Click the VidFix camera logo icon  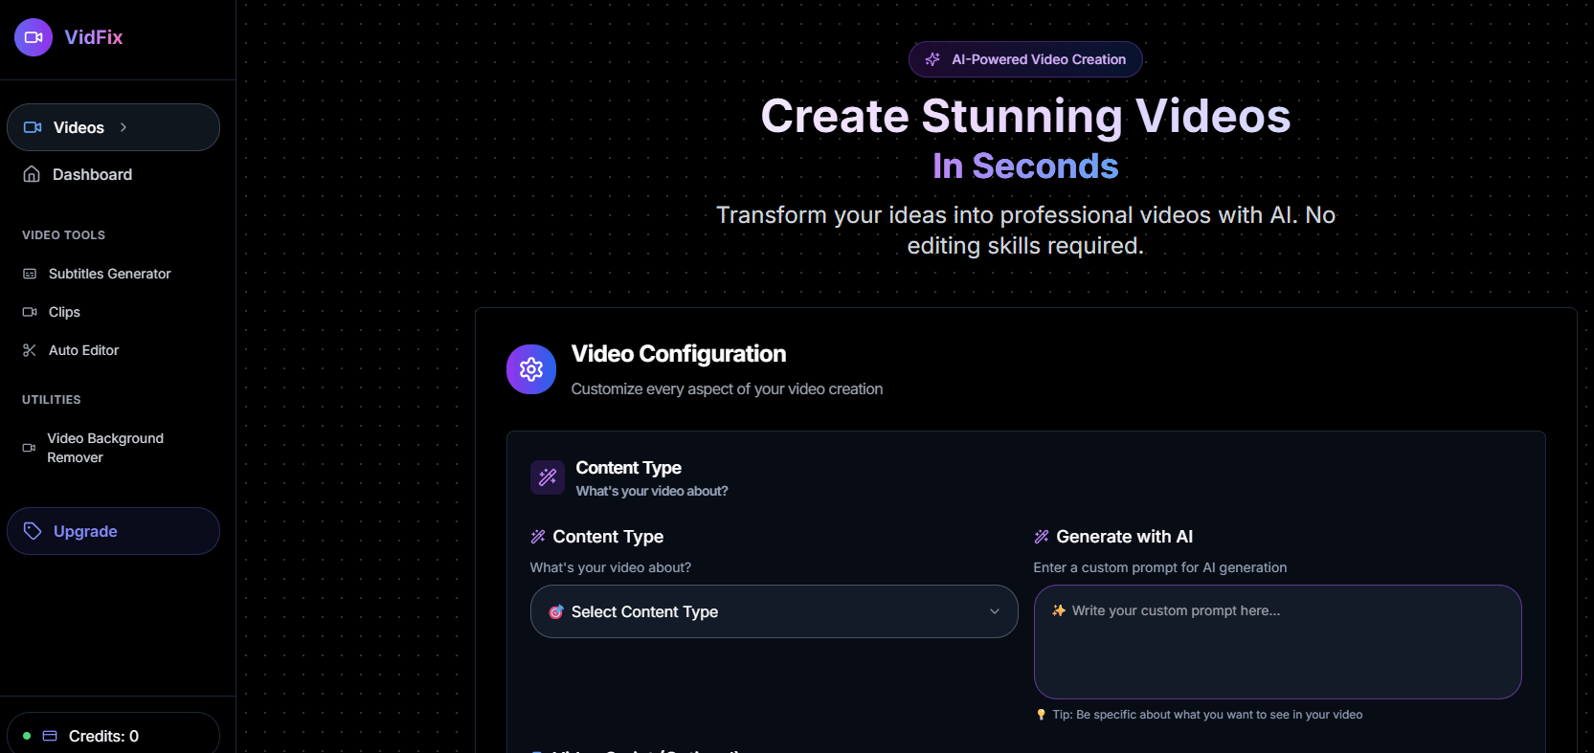tap(34, 37)
